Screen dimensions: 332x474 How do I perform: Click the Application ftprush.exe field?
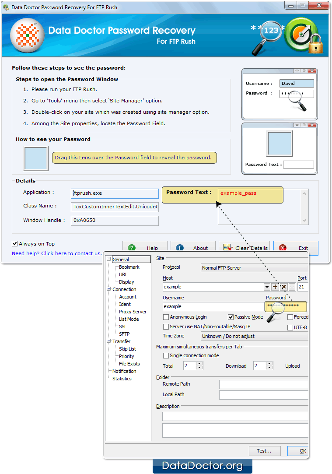[115, 193]
